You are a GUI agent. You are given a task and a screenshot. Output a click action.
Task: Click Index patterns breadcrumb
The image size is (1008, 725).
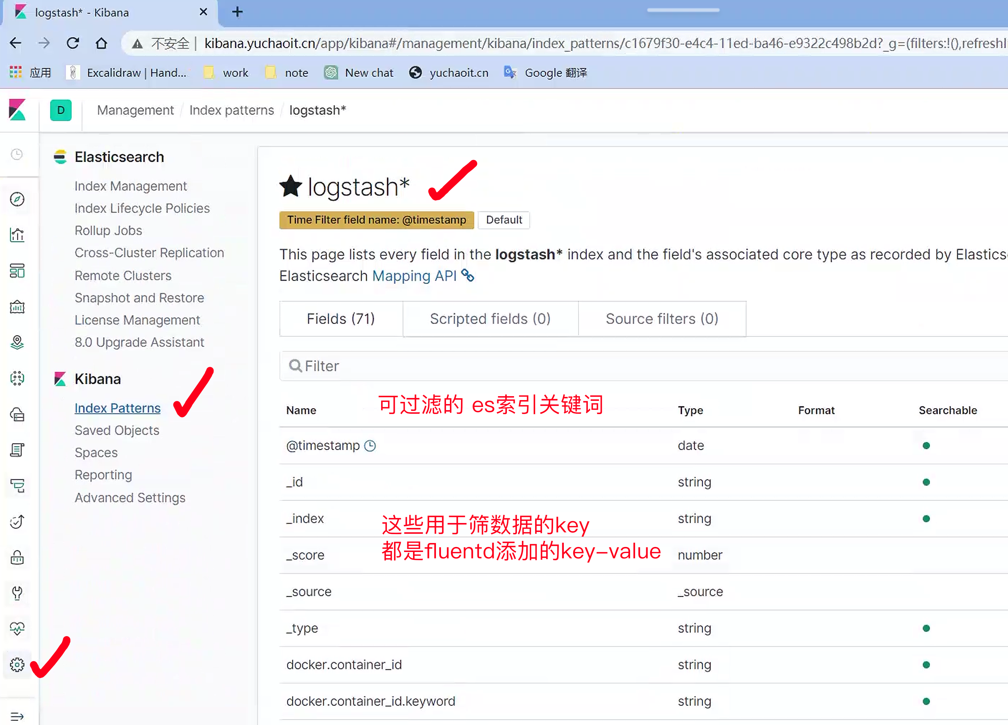[x=231, y=110]
